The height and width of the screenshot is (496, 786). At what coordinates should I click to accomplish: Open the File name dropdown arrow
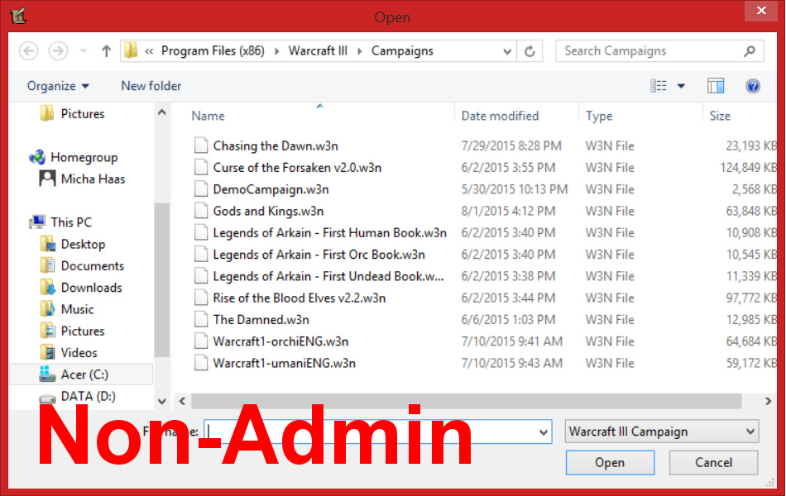point(543,432)
